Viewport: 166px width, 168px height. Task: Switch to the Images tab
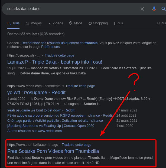click(x=34, y=23)
